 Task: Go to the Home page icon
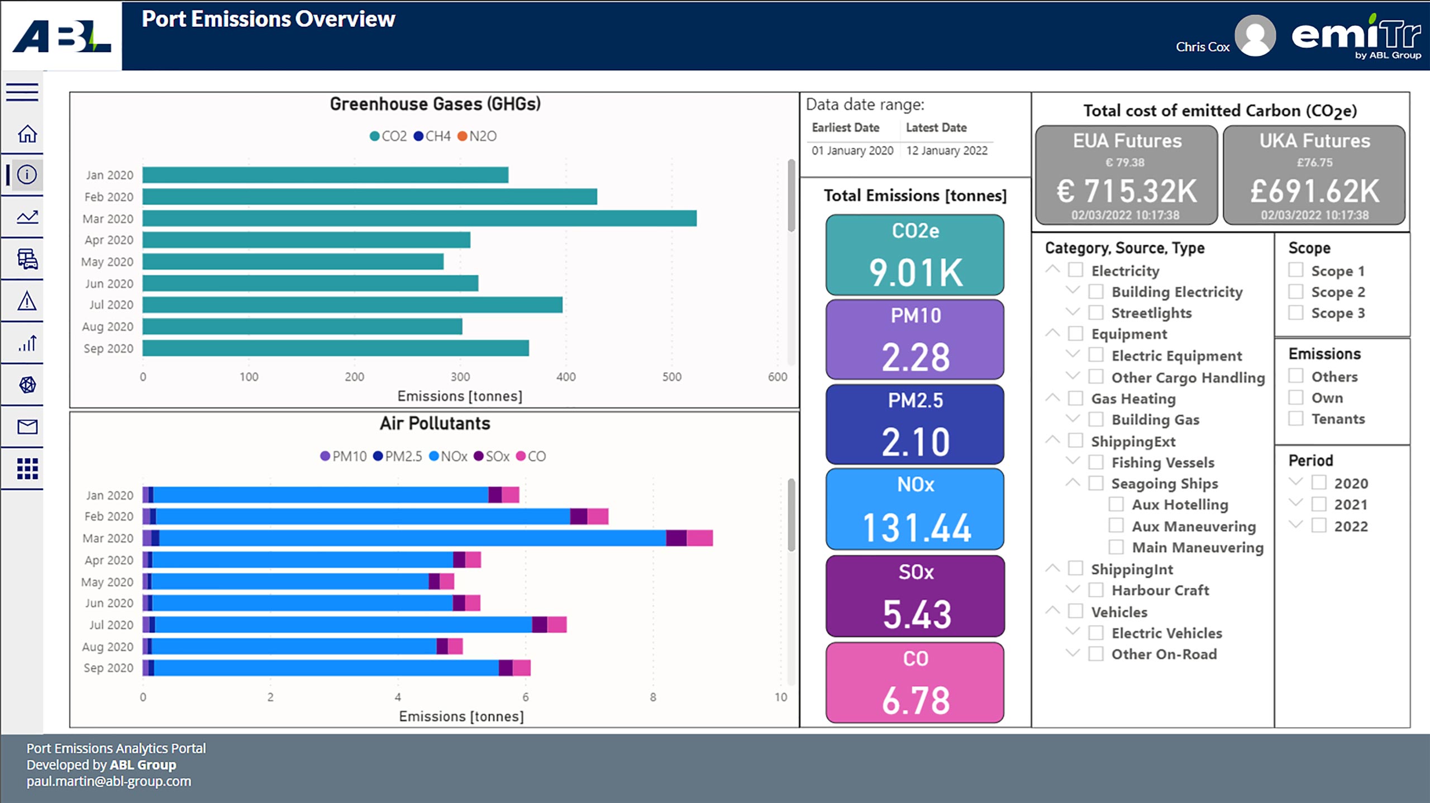click(x=27, y=134)
